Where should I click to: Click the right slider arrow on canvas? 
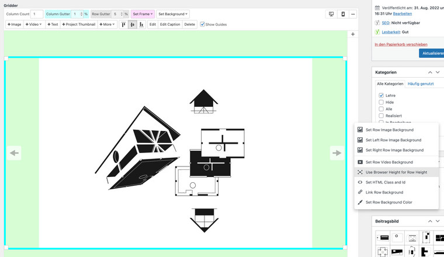[x=337, y=153]
